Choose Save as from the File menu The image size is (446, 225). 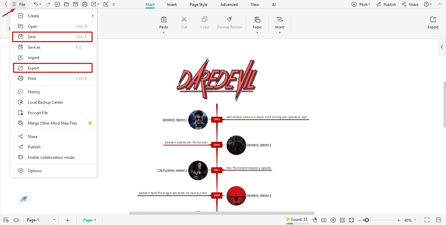[53, 47]
